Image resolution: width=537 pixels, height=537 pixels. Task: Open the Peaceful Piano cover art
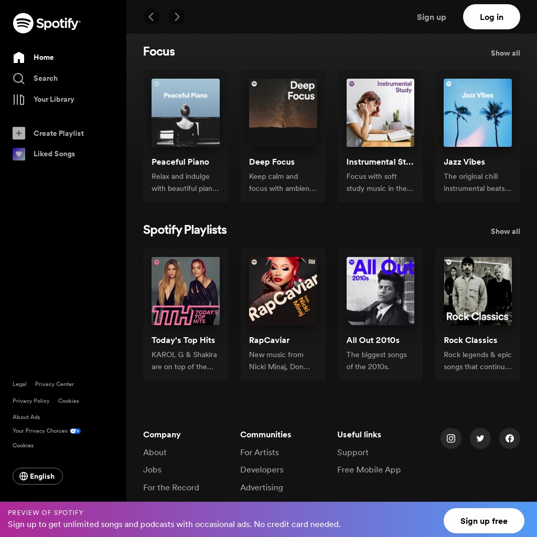click(x=186, y=113)
